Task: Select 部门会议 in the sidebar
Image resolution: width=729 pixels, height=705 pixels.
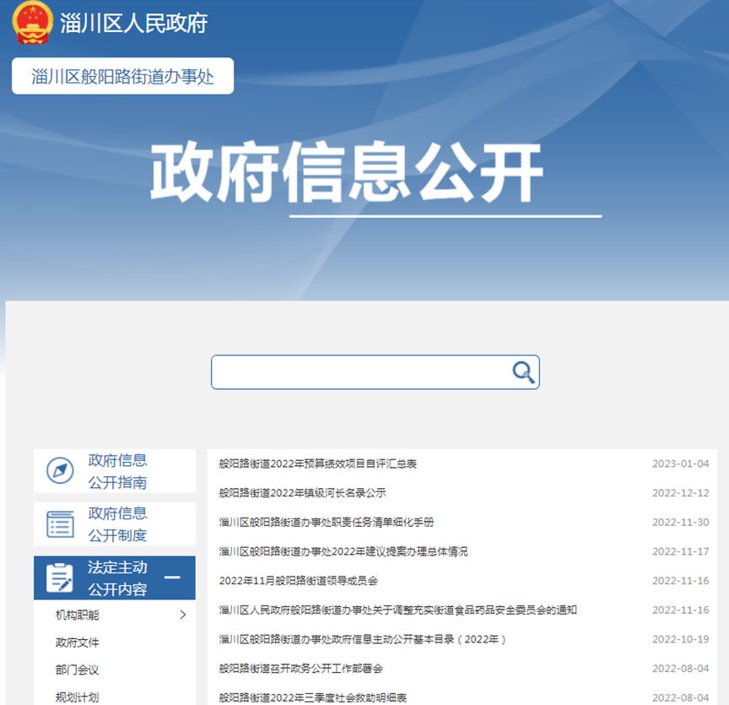Action: coord(78,670)
